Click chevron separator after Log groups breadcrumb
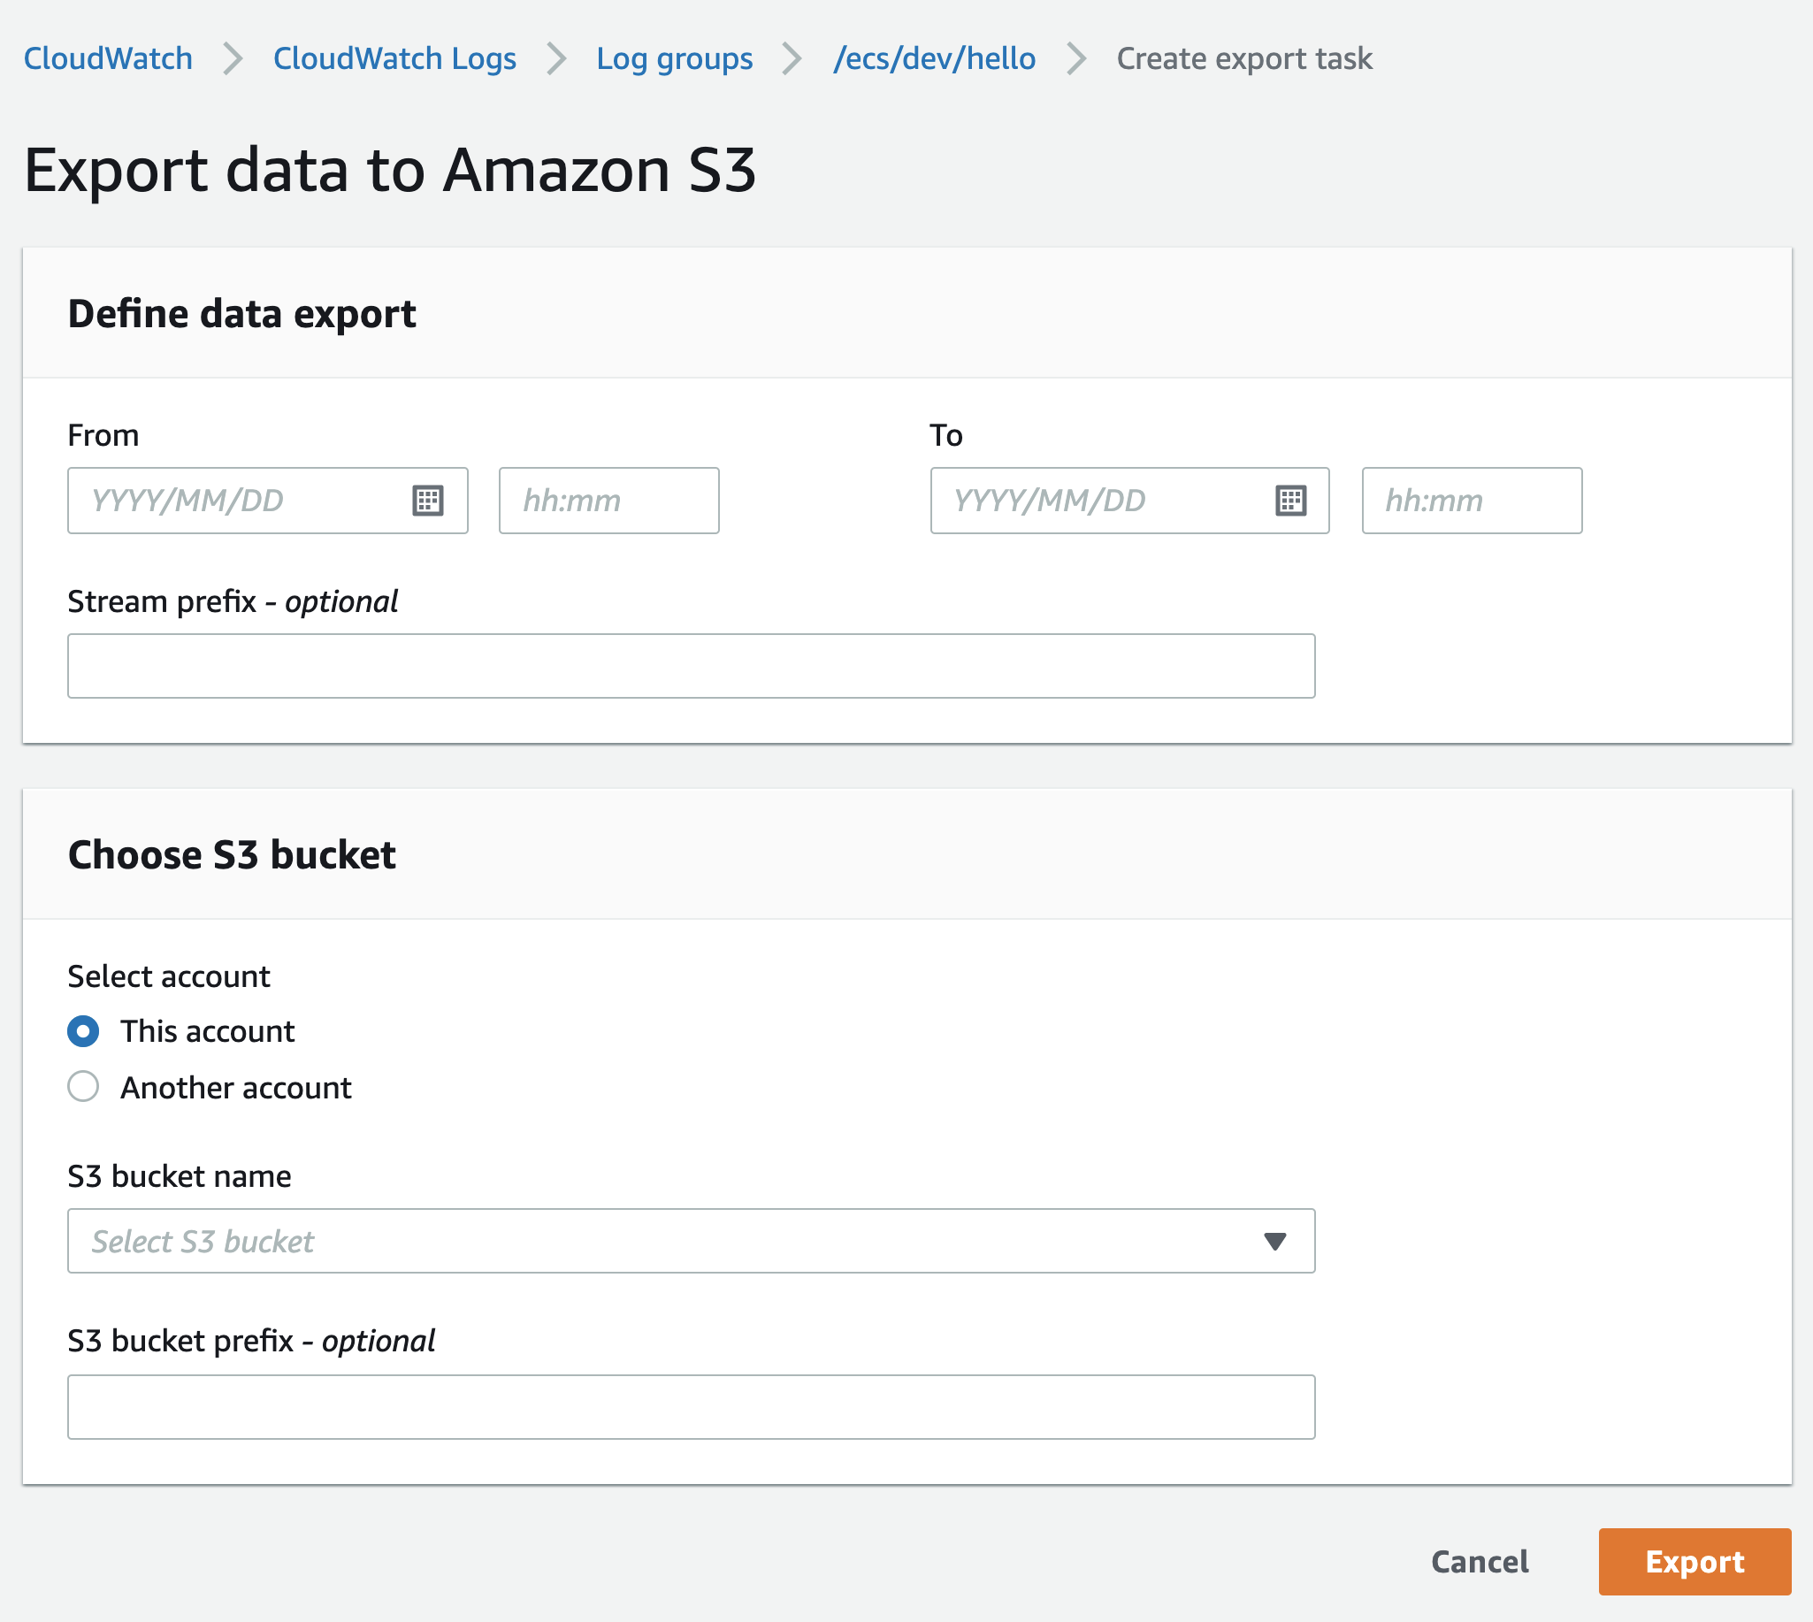 [x=792, y=59]
